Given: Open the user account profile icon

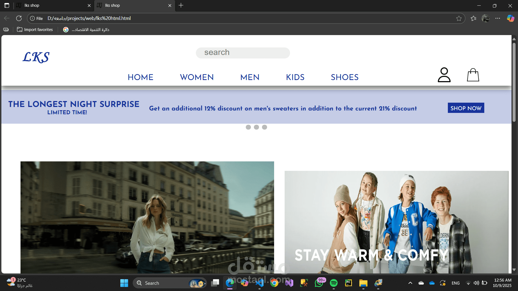Looking at the screenshot, I should [x=444, y=75].
